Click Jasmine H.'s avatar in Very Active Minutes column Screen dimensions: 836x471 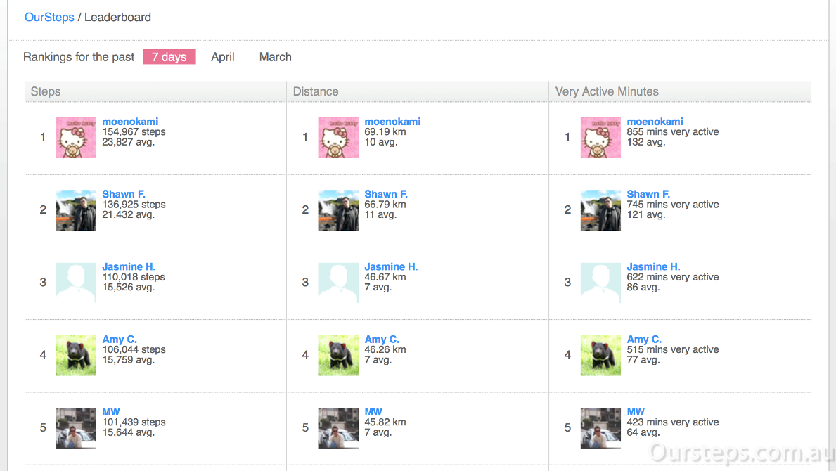(600, 283)
